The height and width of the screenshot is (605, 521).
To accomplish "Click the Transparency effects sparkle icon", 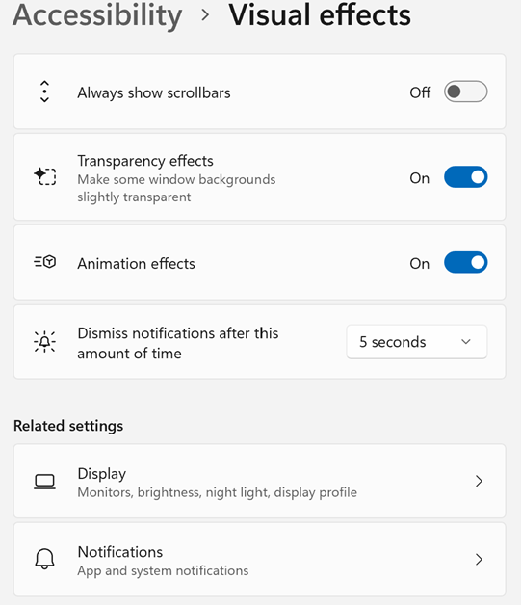I will (x=44, y=176).
